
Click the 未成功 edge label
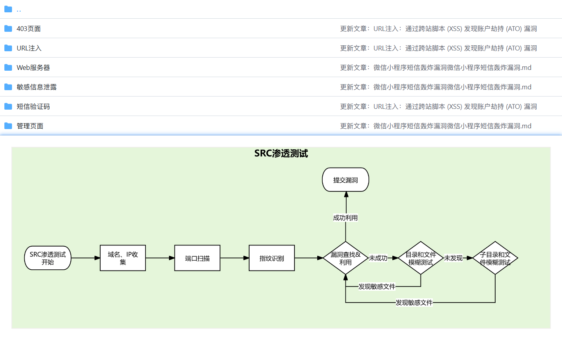click(378, 258)
